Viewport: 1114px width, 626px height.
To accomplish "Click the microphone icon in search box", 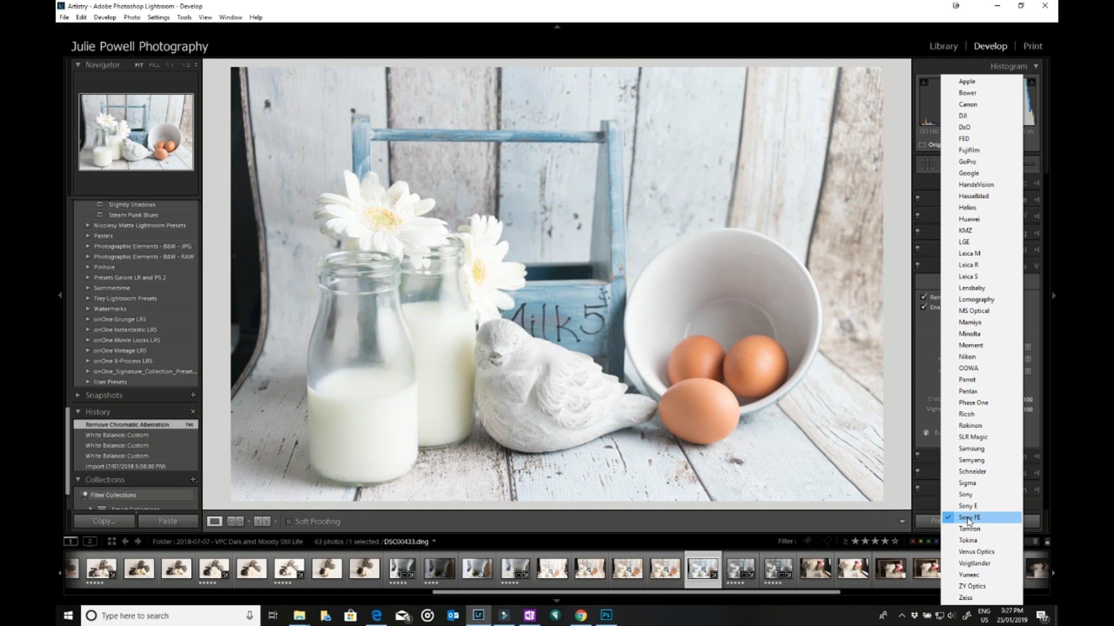I will pyautogui.click(x=249, y=615).
